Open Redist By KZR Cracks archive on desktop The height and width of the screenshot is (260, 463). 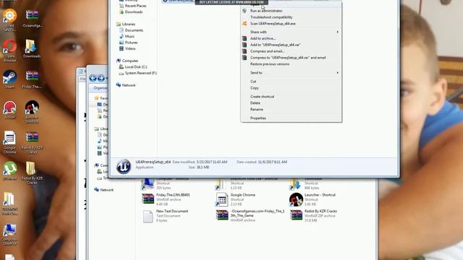[32, 143]
